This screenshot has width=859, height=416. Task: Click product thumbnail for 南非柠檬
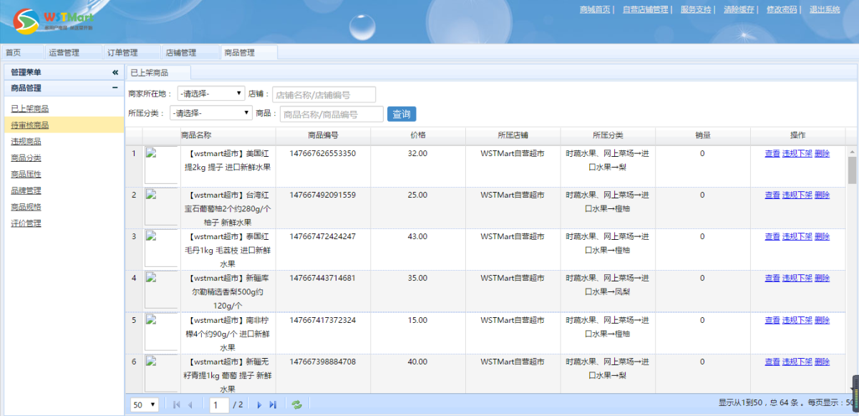161,332
